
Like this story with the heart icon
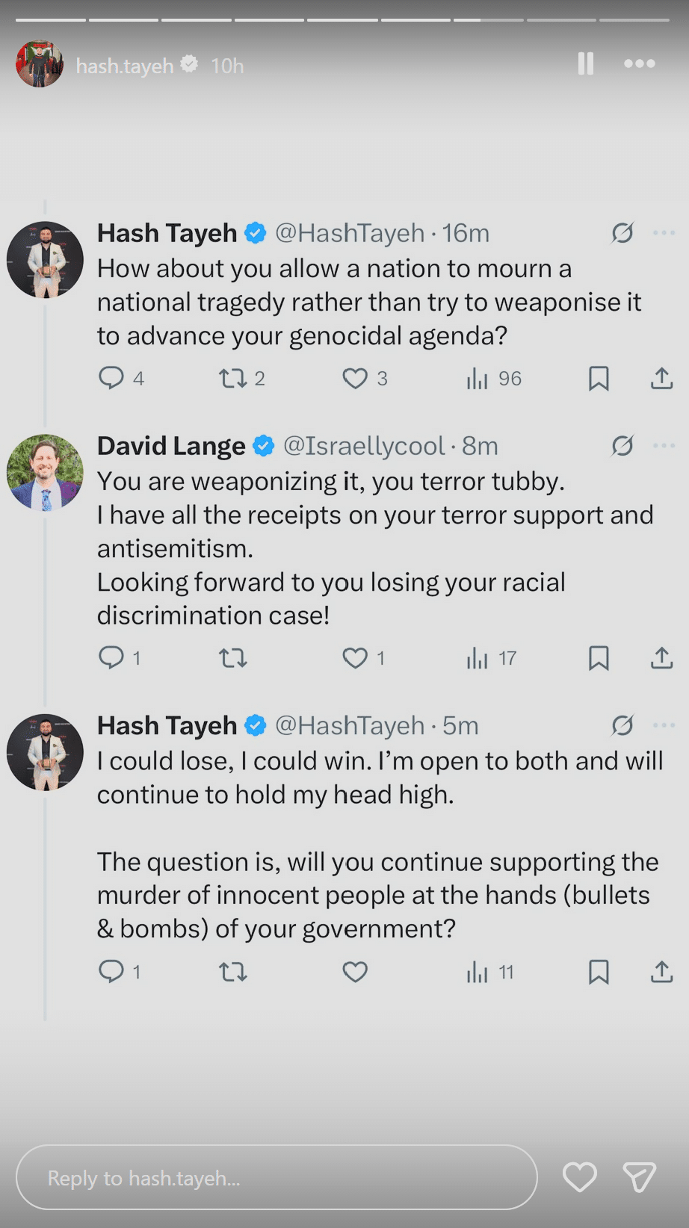click(x=579, y=1178)
